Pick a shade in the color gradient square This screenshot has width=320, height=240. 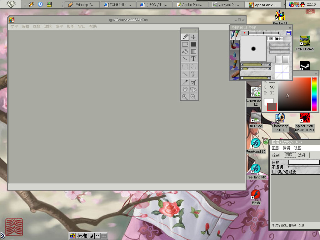294,94
